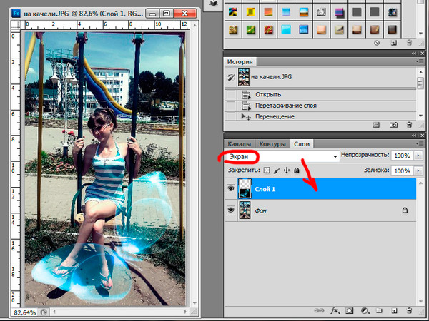The height and width of the screenshot is (321, 429).
Task: Create new document from current history state
Action: (377, 125)
